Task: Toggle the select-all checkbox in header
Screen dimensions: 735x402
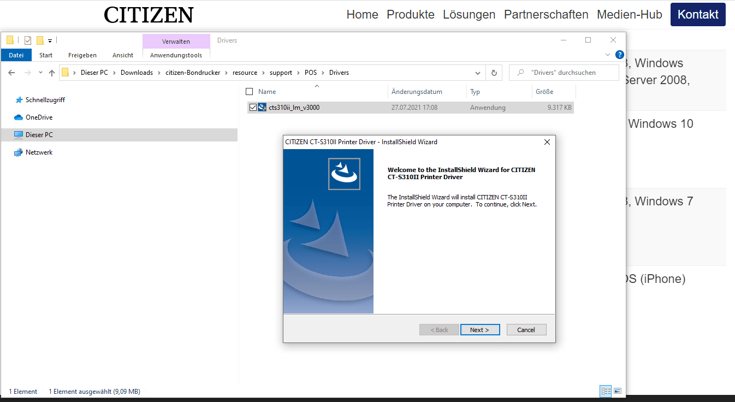Action: (250, 92)
